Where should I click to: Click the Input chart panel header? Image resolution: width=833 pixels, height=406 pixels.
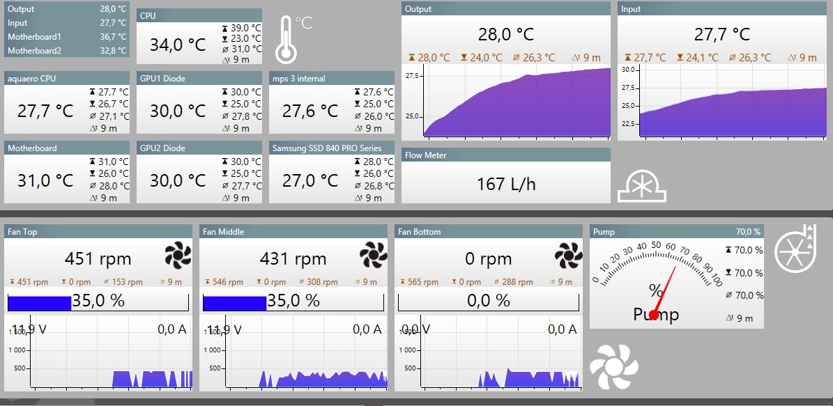[722, 8]
